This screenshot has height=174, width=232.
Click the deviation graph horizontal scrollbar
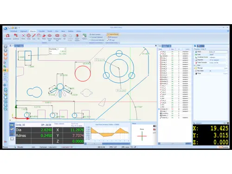point(108,144)
